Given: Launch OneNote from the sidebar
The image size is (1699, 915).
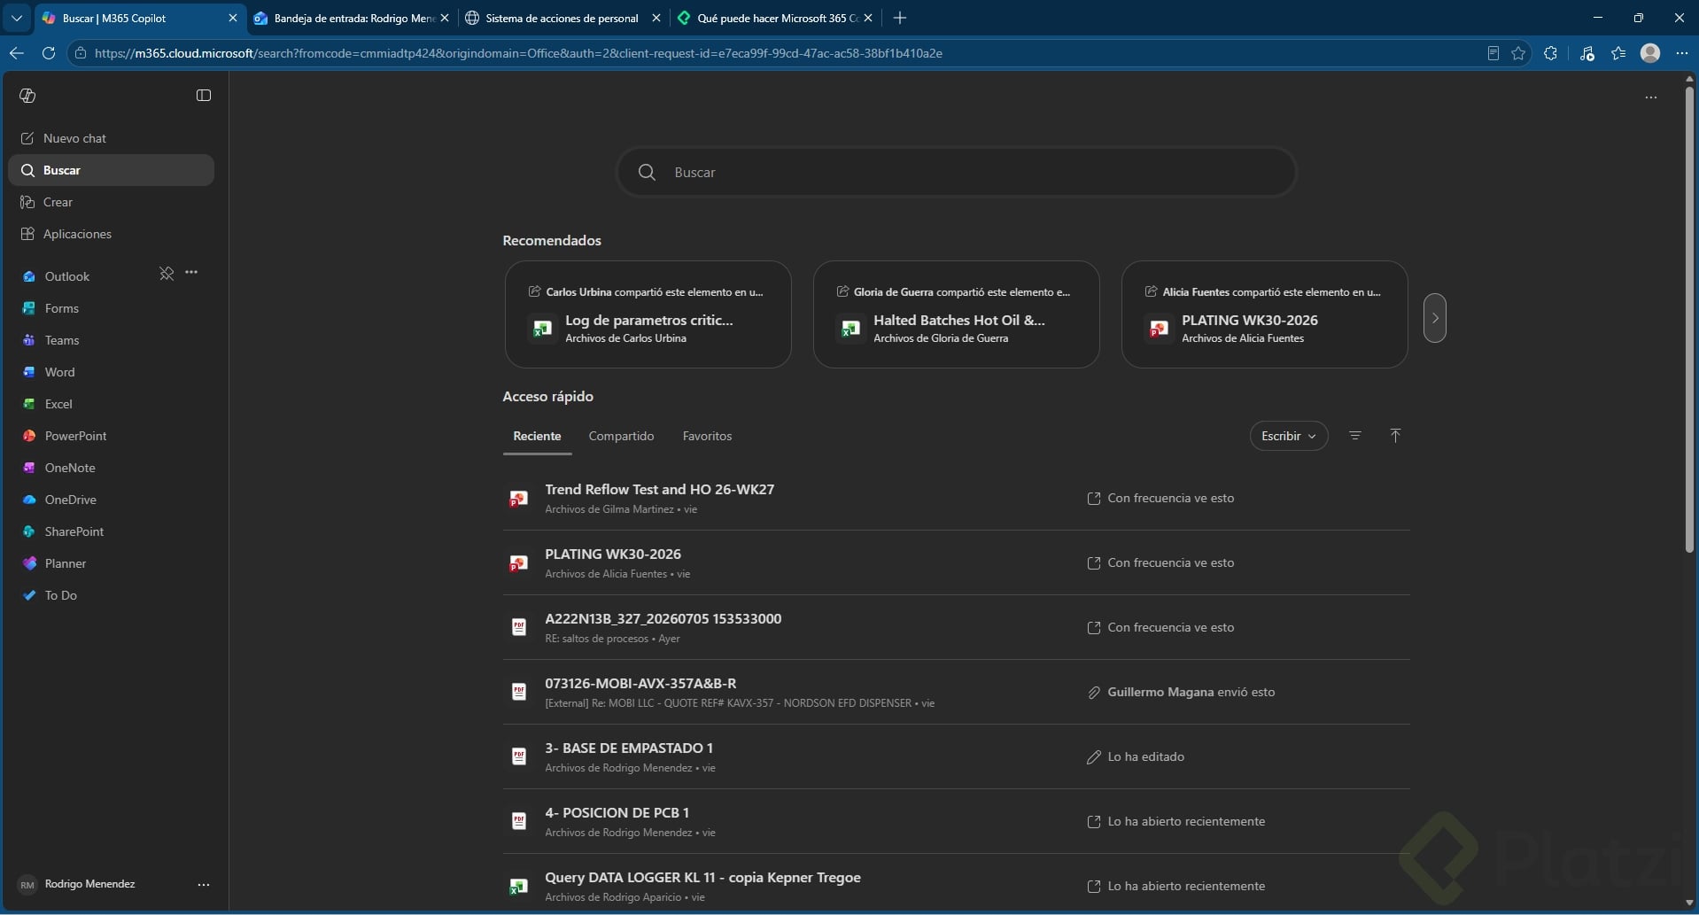Looking at the screenshot, I should [x=112, y=468].
